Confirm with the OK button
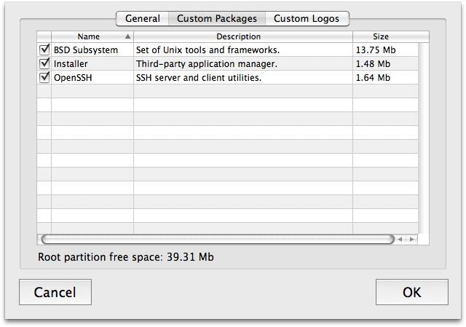 click(x=411, y=293)
